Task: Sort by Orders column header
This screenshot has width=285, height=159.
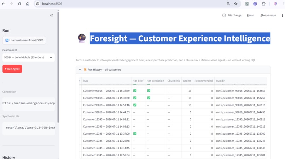Action: (x=187, y=81)
